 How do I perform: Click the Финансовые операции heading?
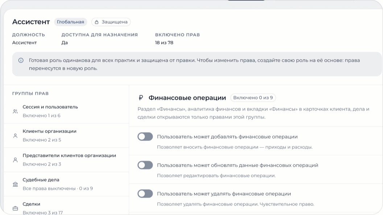(188, 98)
